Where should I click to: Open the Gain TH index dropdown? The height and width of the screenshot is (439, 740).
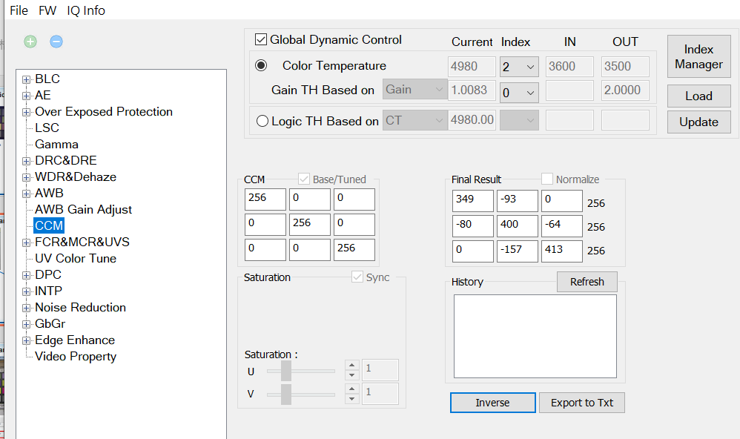click(519, 92)
